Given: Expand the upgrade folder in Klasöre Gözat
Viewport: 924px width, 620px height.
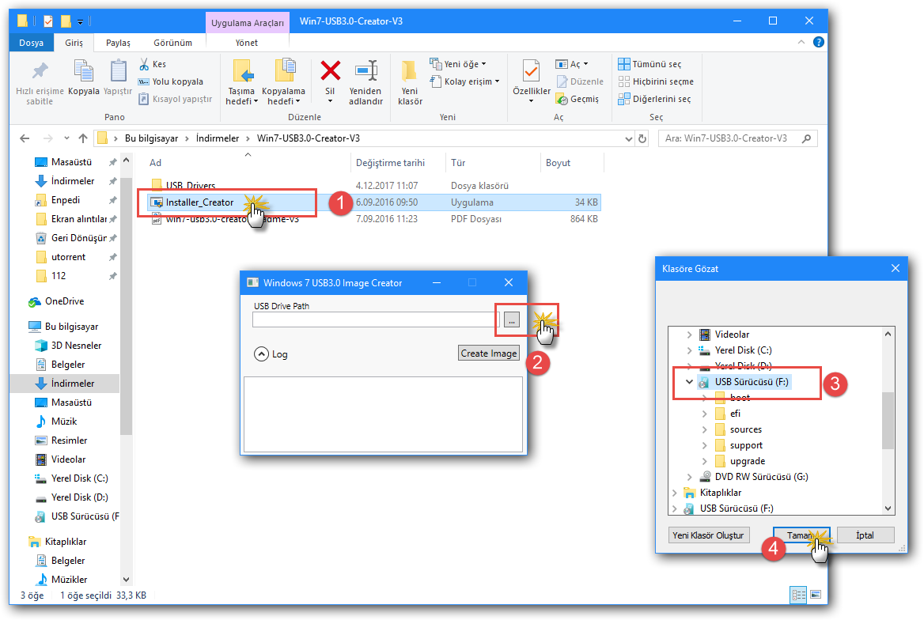Looking at the screenshot, I should pyautogui.click(x=705, y=462).
